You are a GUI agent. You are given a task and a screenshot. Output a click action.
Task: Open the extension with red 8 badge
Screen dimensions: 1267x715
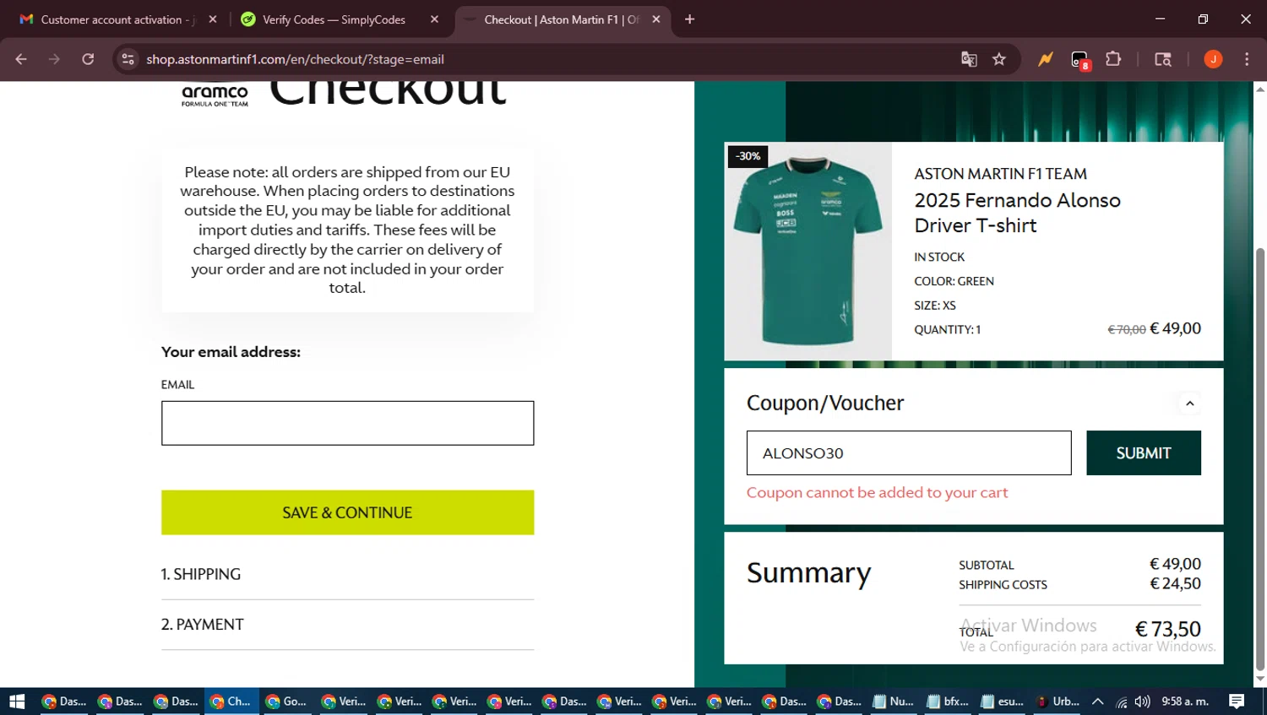[1080, 60]
